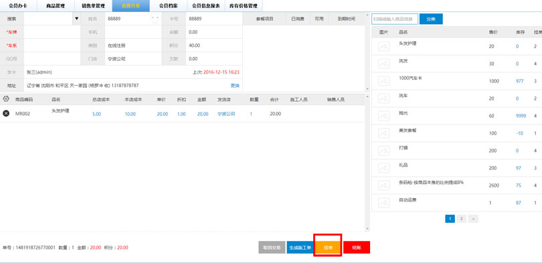Click the image placeholder for 自动运费
Viewport: 542px width, 263px height.
pos(384,203)
